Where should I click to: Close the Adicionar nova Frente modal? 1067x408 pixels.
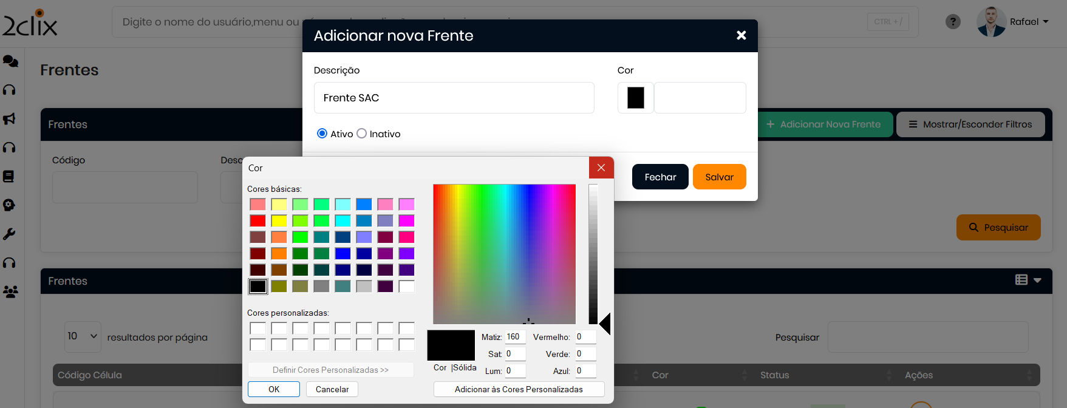741,35
